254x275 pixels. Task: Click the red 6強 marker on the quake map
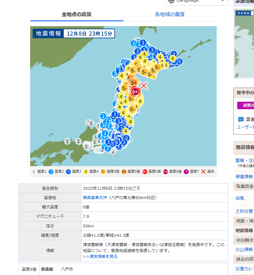(x=135, y=91)
